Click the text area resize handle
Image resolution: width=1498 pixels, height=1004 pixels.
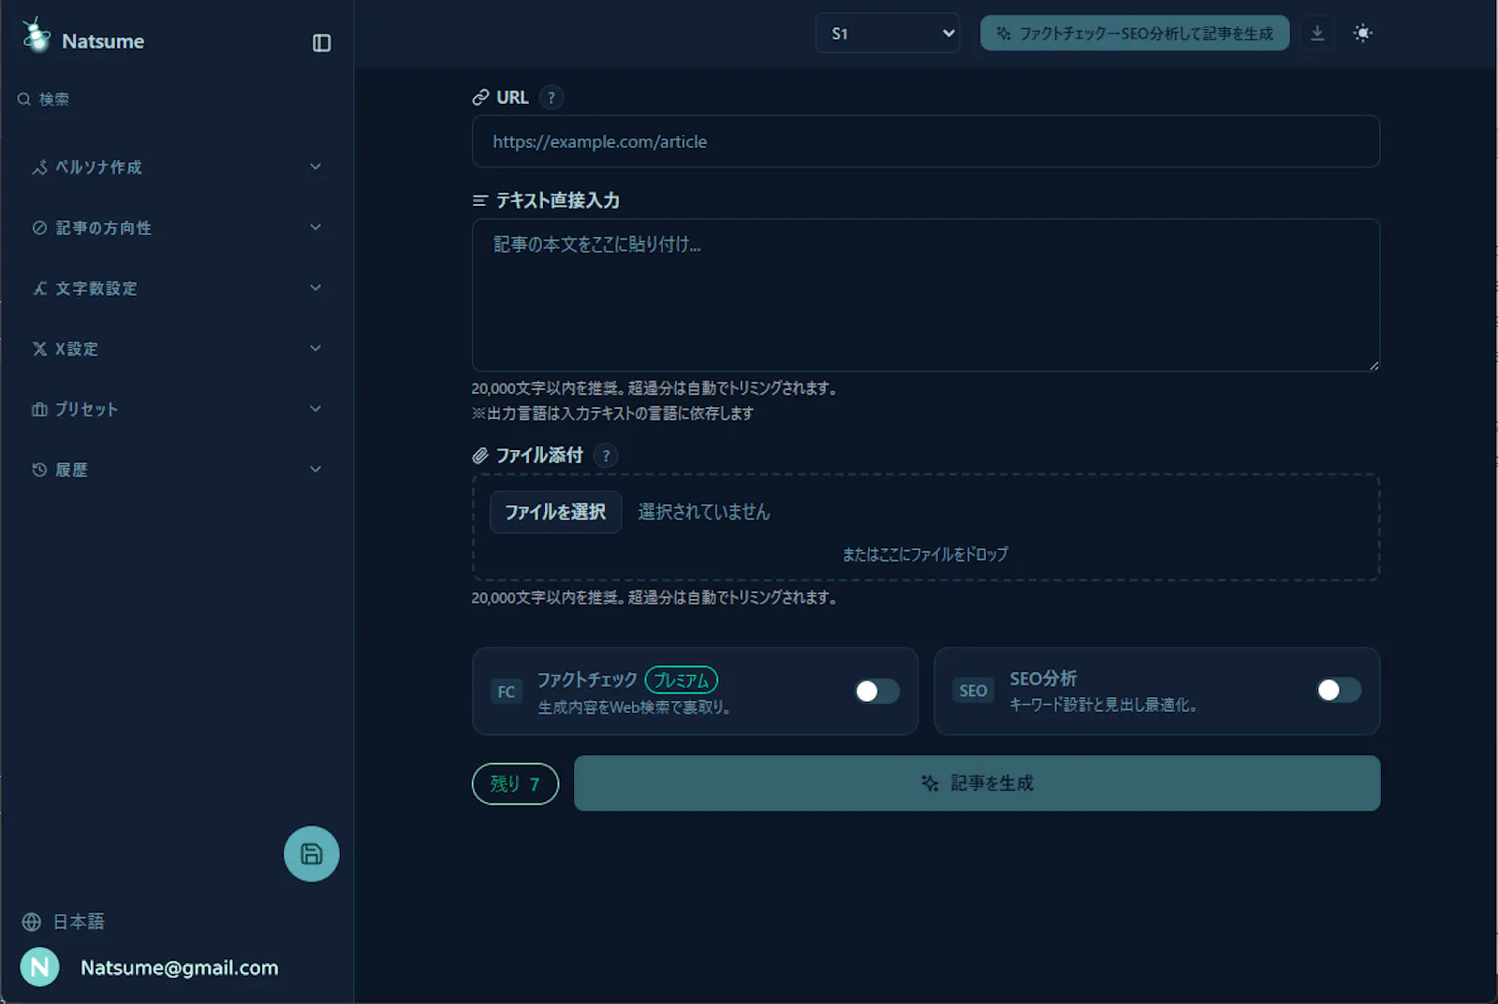click(x=1373, y=366)
